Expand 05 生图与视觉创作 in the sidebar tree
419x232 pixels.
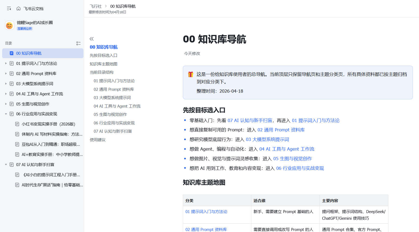pyautogui.click(x=6, y=104)
